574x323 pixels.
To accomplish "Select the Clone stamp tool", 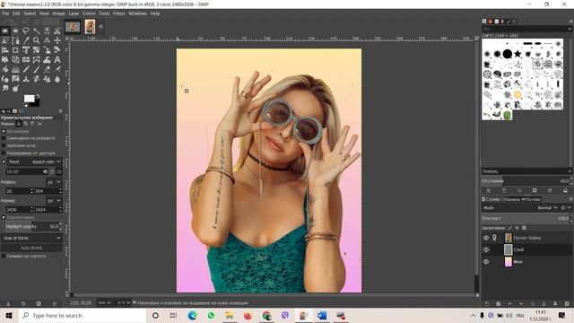I will tap(26, 79).
